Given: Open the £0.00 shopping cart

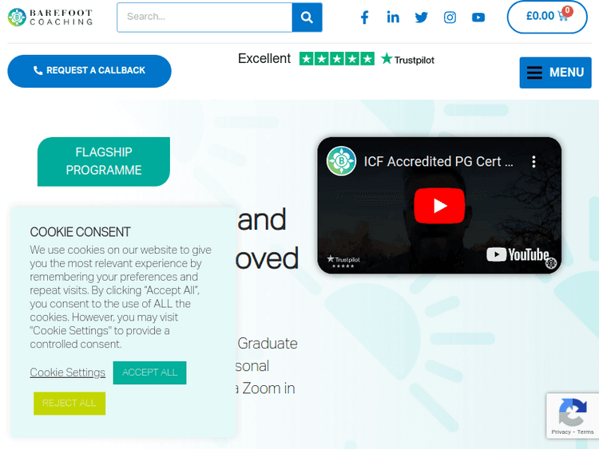Looking at the screenshot, I should 546,17.
